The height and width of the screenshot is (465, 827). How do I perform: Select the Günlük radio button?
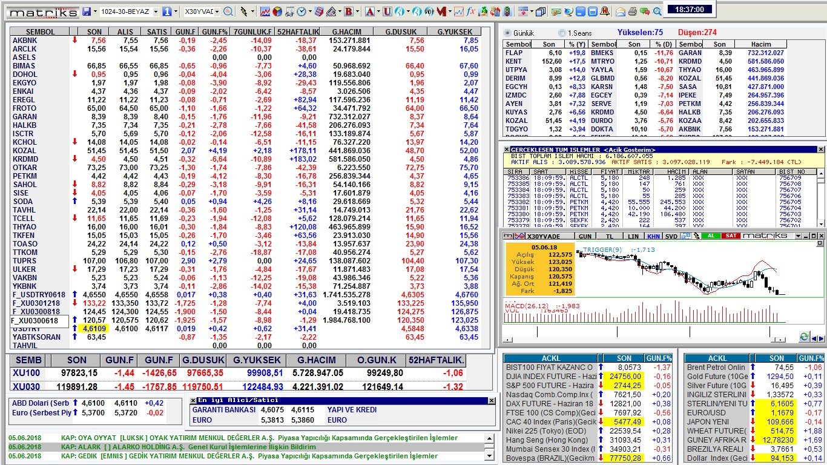(x=507, y=33)
